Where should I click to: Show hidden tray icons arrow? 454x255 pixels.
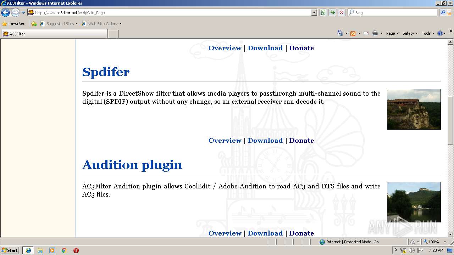[x=396, y=250]
